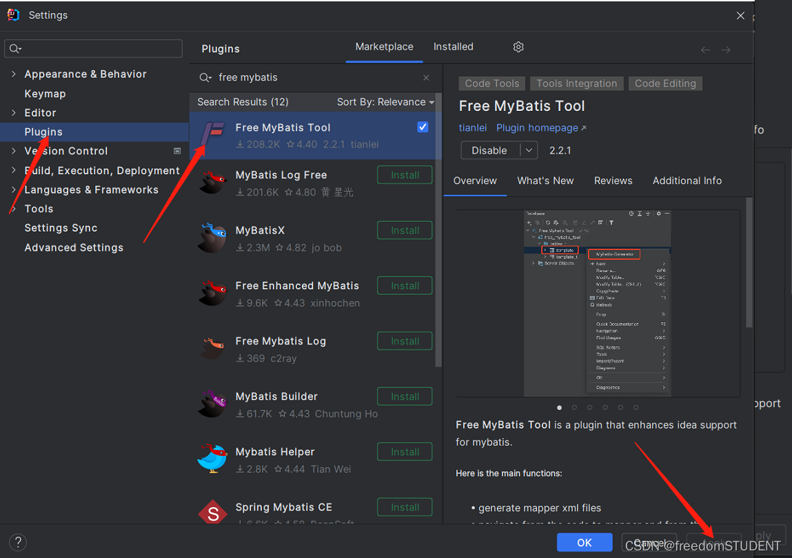Install the MyBatisX plugin
The width and height of the screenshot is (792, 558).
tap(405, 230)
